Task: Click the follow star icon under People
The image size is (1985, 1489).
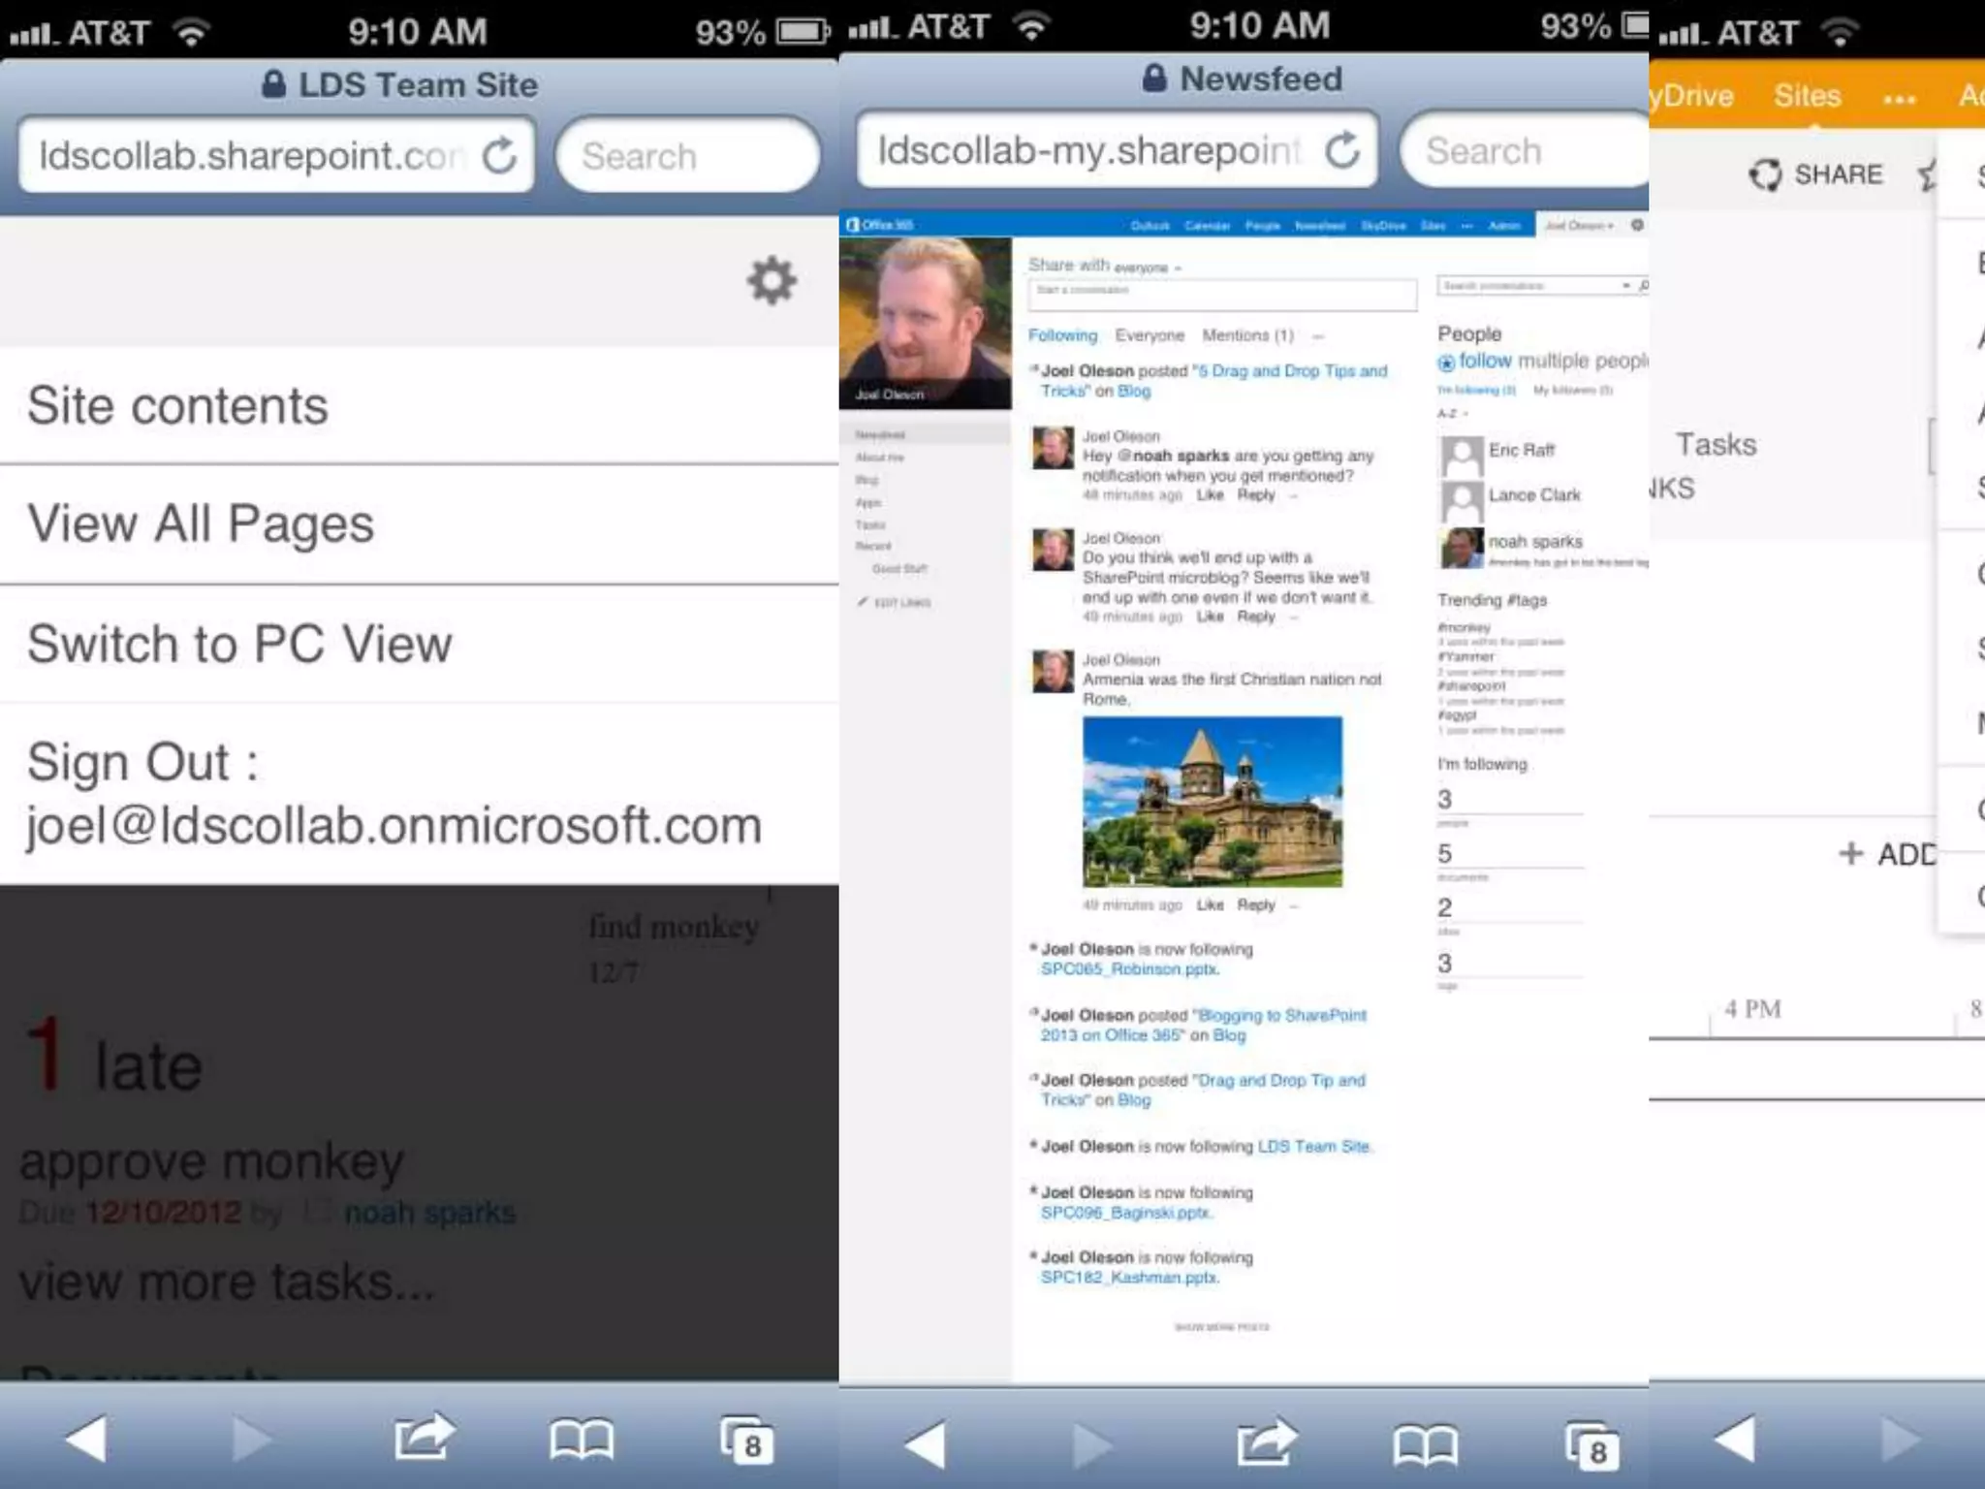Action: coord(1446,363)
